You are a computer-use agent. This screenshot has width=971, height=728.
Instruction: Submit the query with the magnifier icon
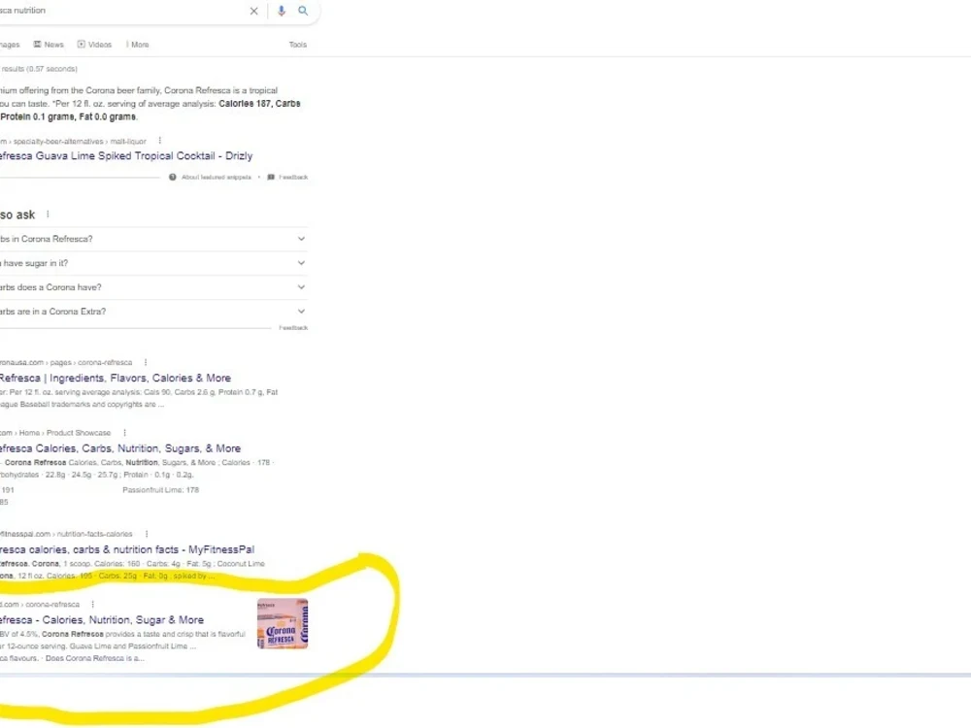[x=303, y=11]
